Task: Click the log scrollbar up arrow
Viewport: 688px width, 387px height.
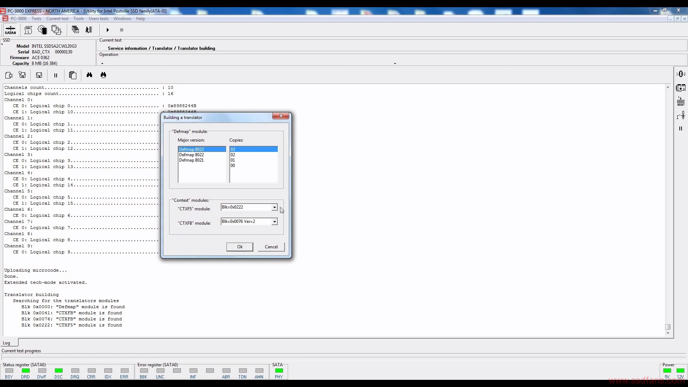Action: (x=668, y=87)
